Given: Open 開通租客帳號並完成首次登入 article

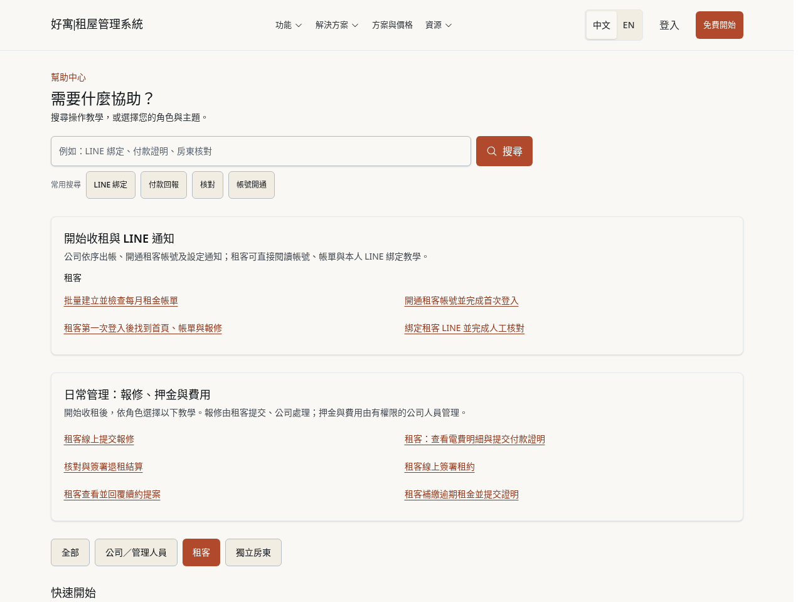Looking at the screenshot, I should (x=462, y=301).
